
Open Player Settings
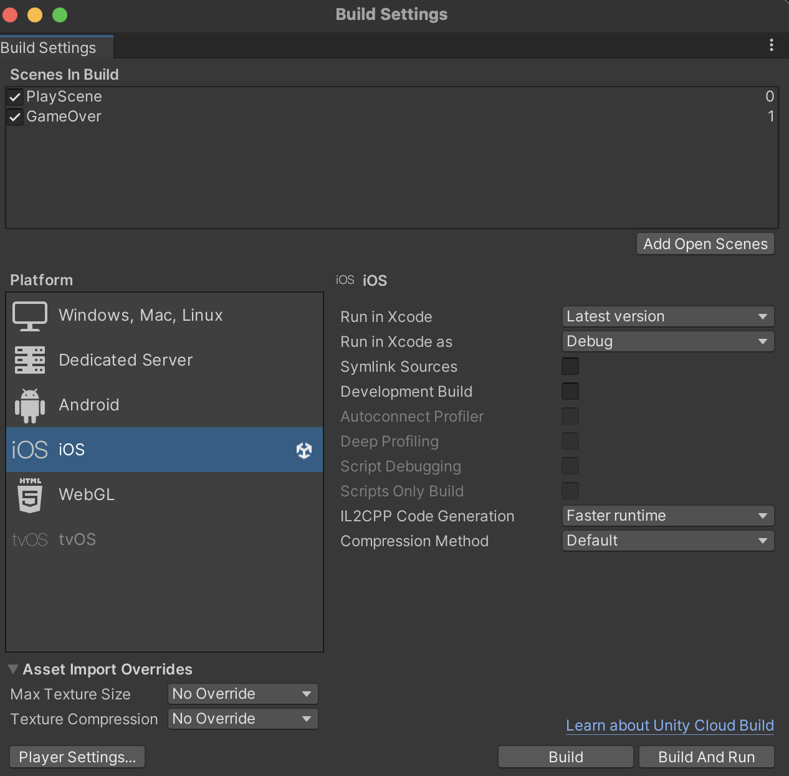(77, 757)
